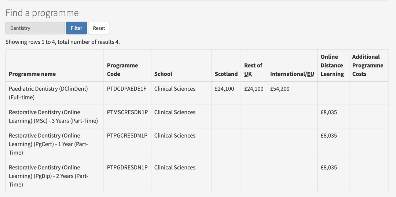Focus the Dentistry search input field
Image resolution: width=396 pixels, height=197 pixels.
(35, 28)
